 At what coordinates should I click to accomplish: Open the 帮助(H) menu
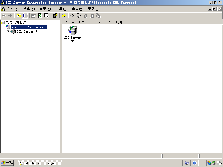pyautogui.click(x=94, y=9)
